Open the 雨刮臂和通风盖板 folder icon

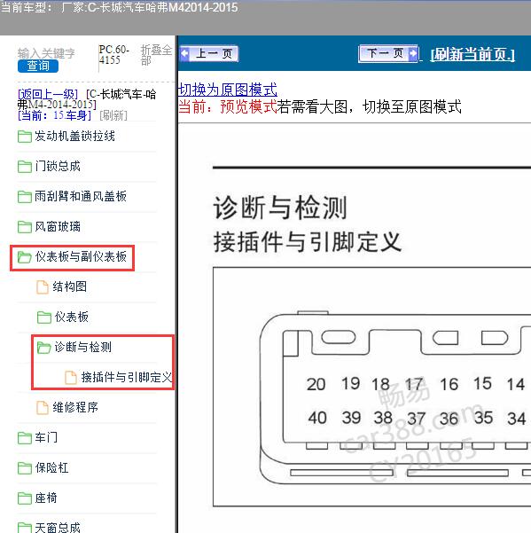(25, 197)
